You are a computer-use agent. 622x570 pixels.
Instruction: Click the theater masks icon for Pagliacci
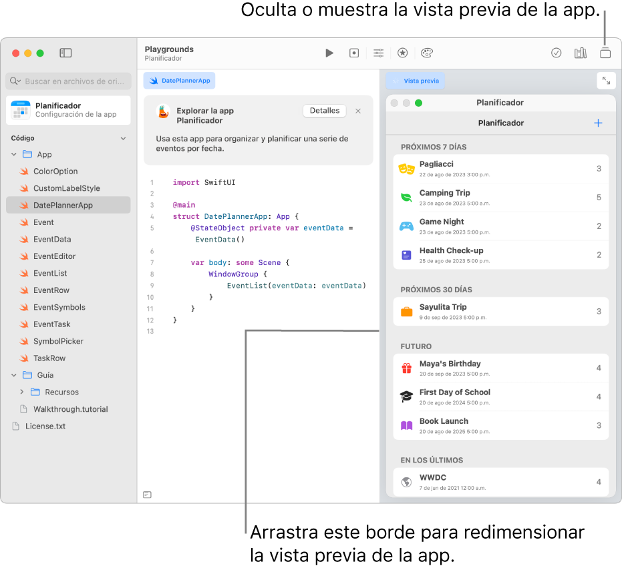pyautogui.click(x=407, y=170)
